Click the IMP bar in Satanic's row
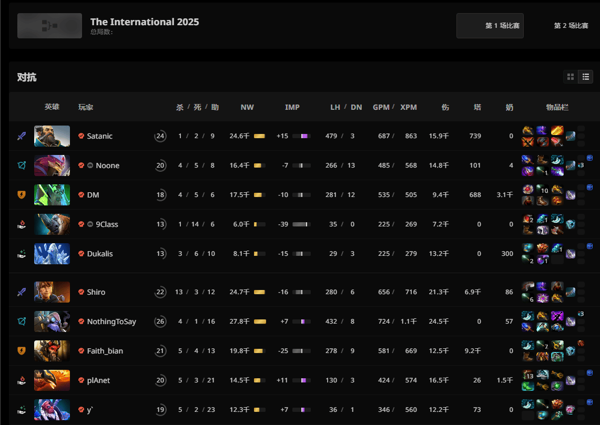600x425 pixels. 301,136
